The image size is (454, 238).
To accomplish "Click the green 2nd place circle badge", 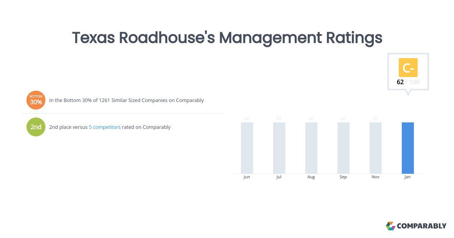I will pyautogui.click(x=36, y=127).
